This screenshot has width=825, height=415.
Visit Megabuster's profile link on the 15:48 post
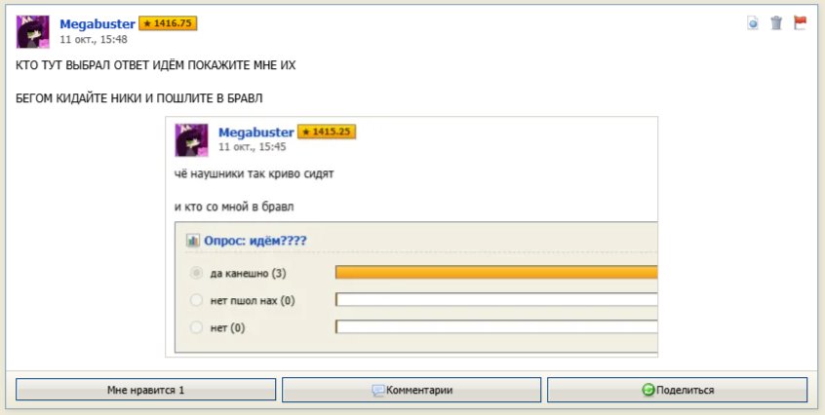pyautogui.click(x=98, y=24)
